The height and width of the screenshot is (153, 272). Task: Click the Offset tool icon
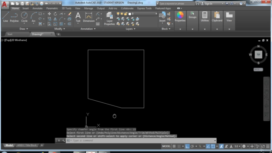tap(69, 24)
